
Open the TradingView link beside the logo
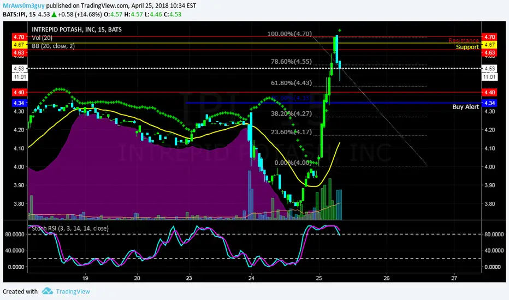coord(73,291)
